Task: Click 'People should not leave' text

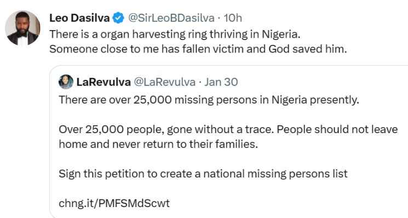Action: pyautogui.click(x=337, y=129)
